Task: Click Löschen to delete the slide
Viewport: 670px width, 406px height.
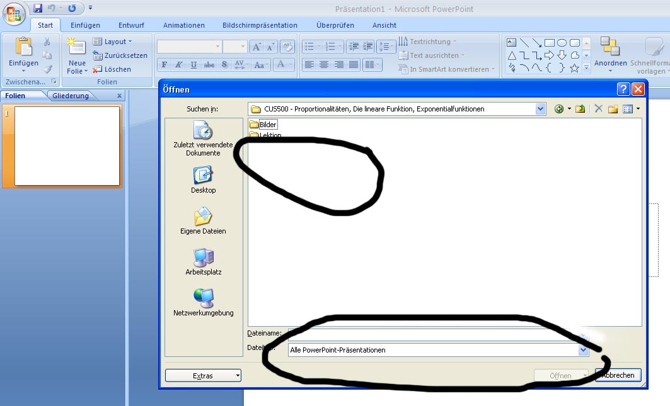Action: [x=112, y=69]
